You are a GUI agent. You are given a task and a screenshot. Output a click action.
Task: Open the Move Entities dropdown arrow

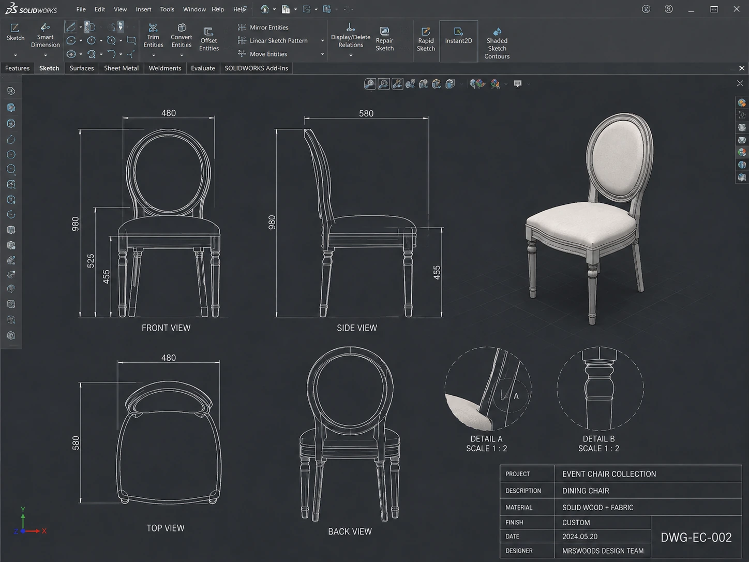[x=322, y=54]
